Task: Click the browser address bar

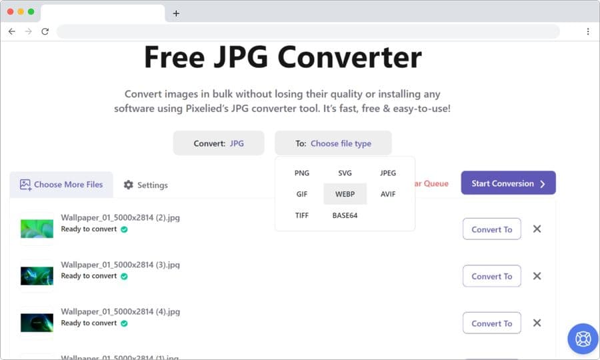Action: tap(308, 31)
